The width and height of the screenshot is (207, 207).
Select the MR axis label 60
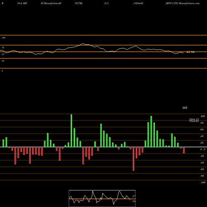pyautogui.click(x=202, y=130)
